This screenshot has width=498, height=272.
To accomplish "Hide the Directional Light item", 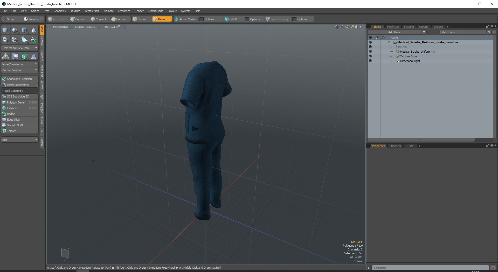I will (x=370, y=61).
